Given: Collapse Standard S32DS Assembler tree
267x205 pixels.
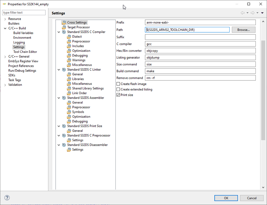Looking at the screenshot, I should coord(59,98).
